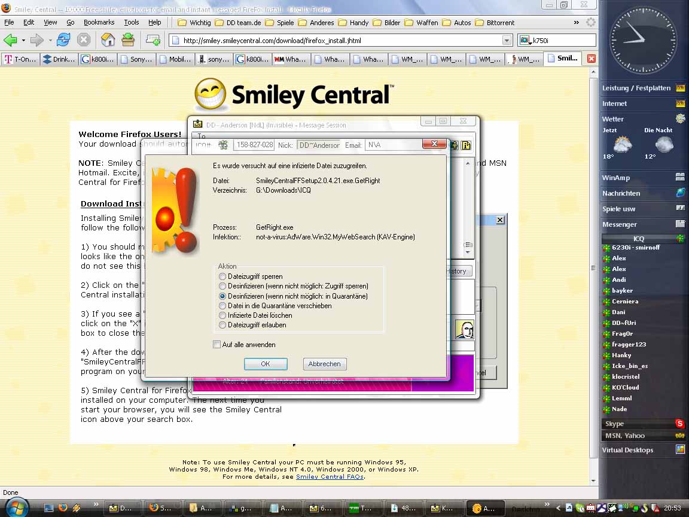Enable 'Auf alle anwenden' checkbox
This screenshot has height=517, width=689.
pyautogui.click(x=217, y=345)
